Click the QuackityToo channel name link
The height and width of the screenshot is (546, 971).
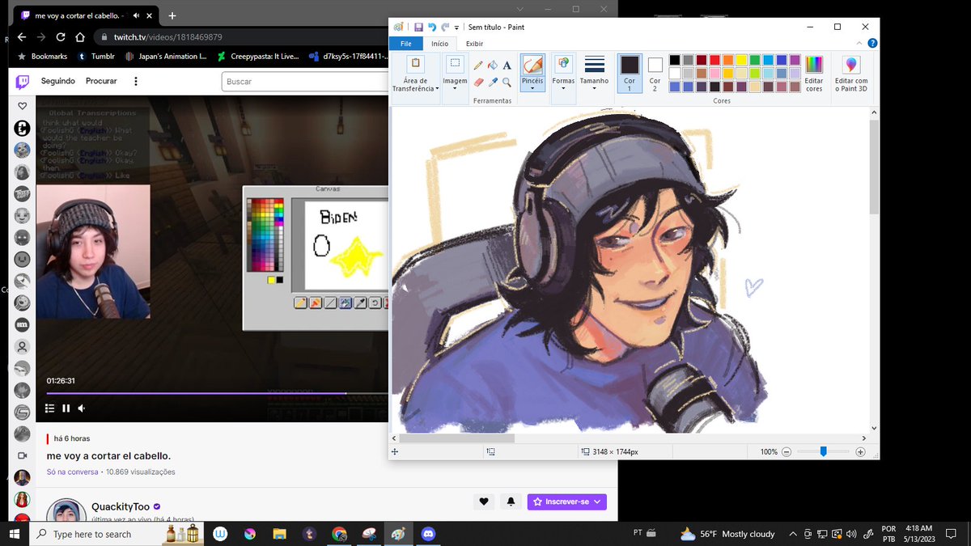(x=121, y=506)
